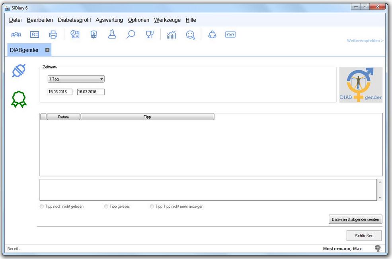Open the Hilfe menu

click(x=191, y=20)
